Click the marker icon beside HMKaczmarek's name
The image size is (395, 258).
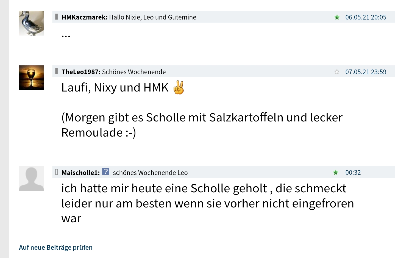[57, 17]
